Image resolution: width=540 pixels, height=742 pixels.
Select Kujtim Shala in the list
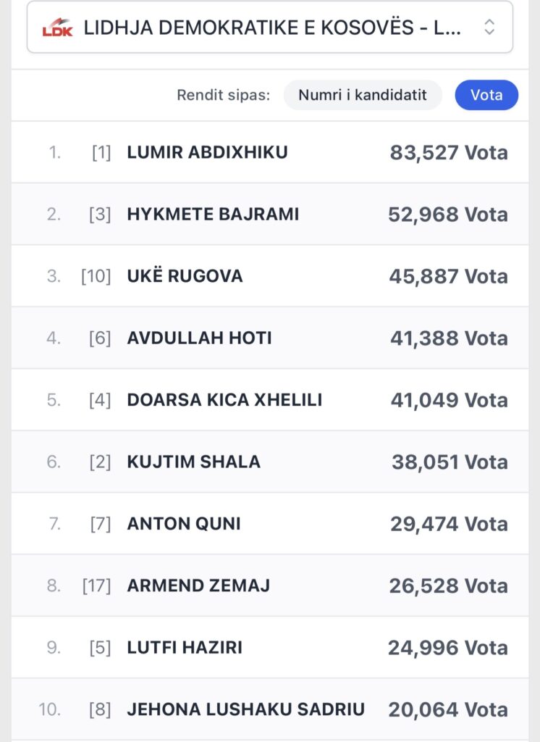193,462
